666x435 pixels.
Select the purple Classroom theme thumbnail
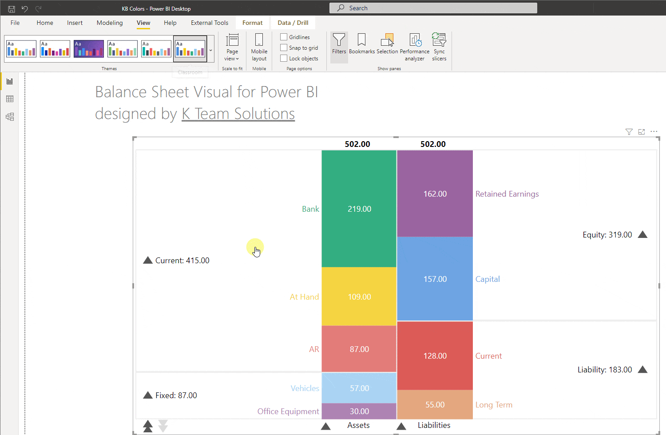(88, 48)
